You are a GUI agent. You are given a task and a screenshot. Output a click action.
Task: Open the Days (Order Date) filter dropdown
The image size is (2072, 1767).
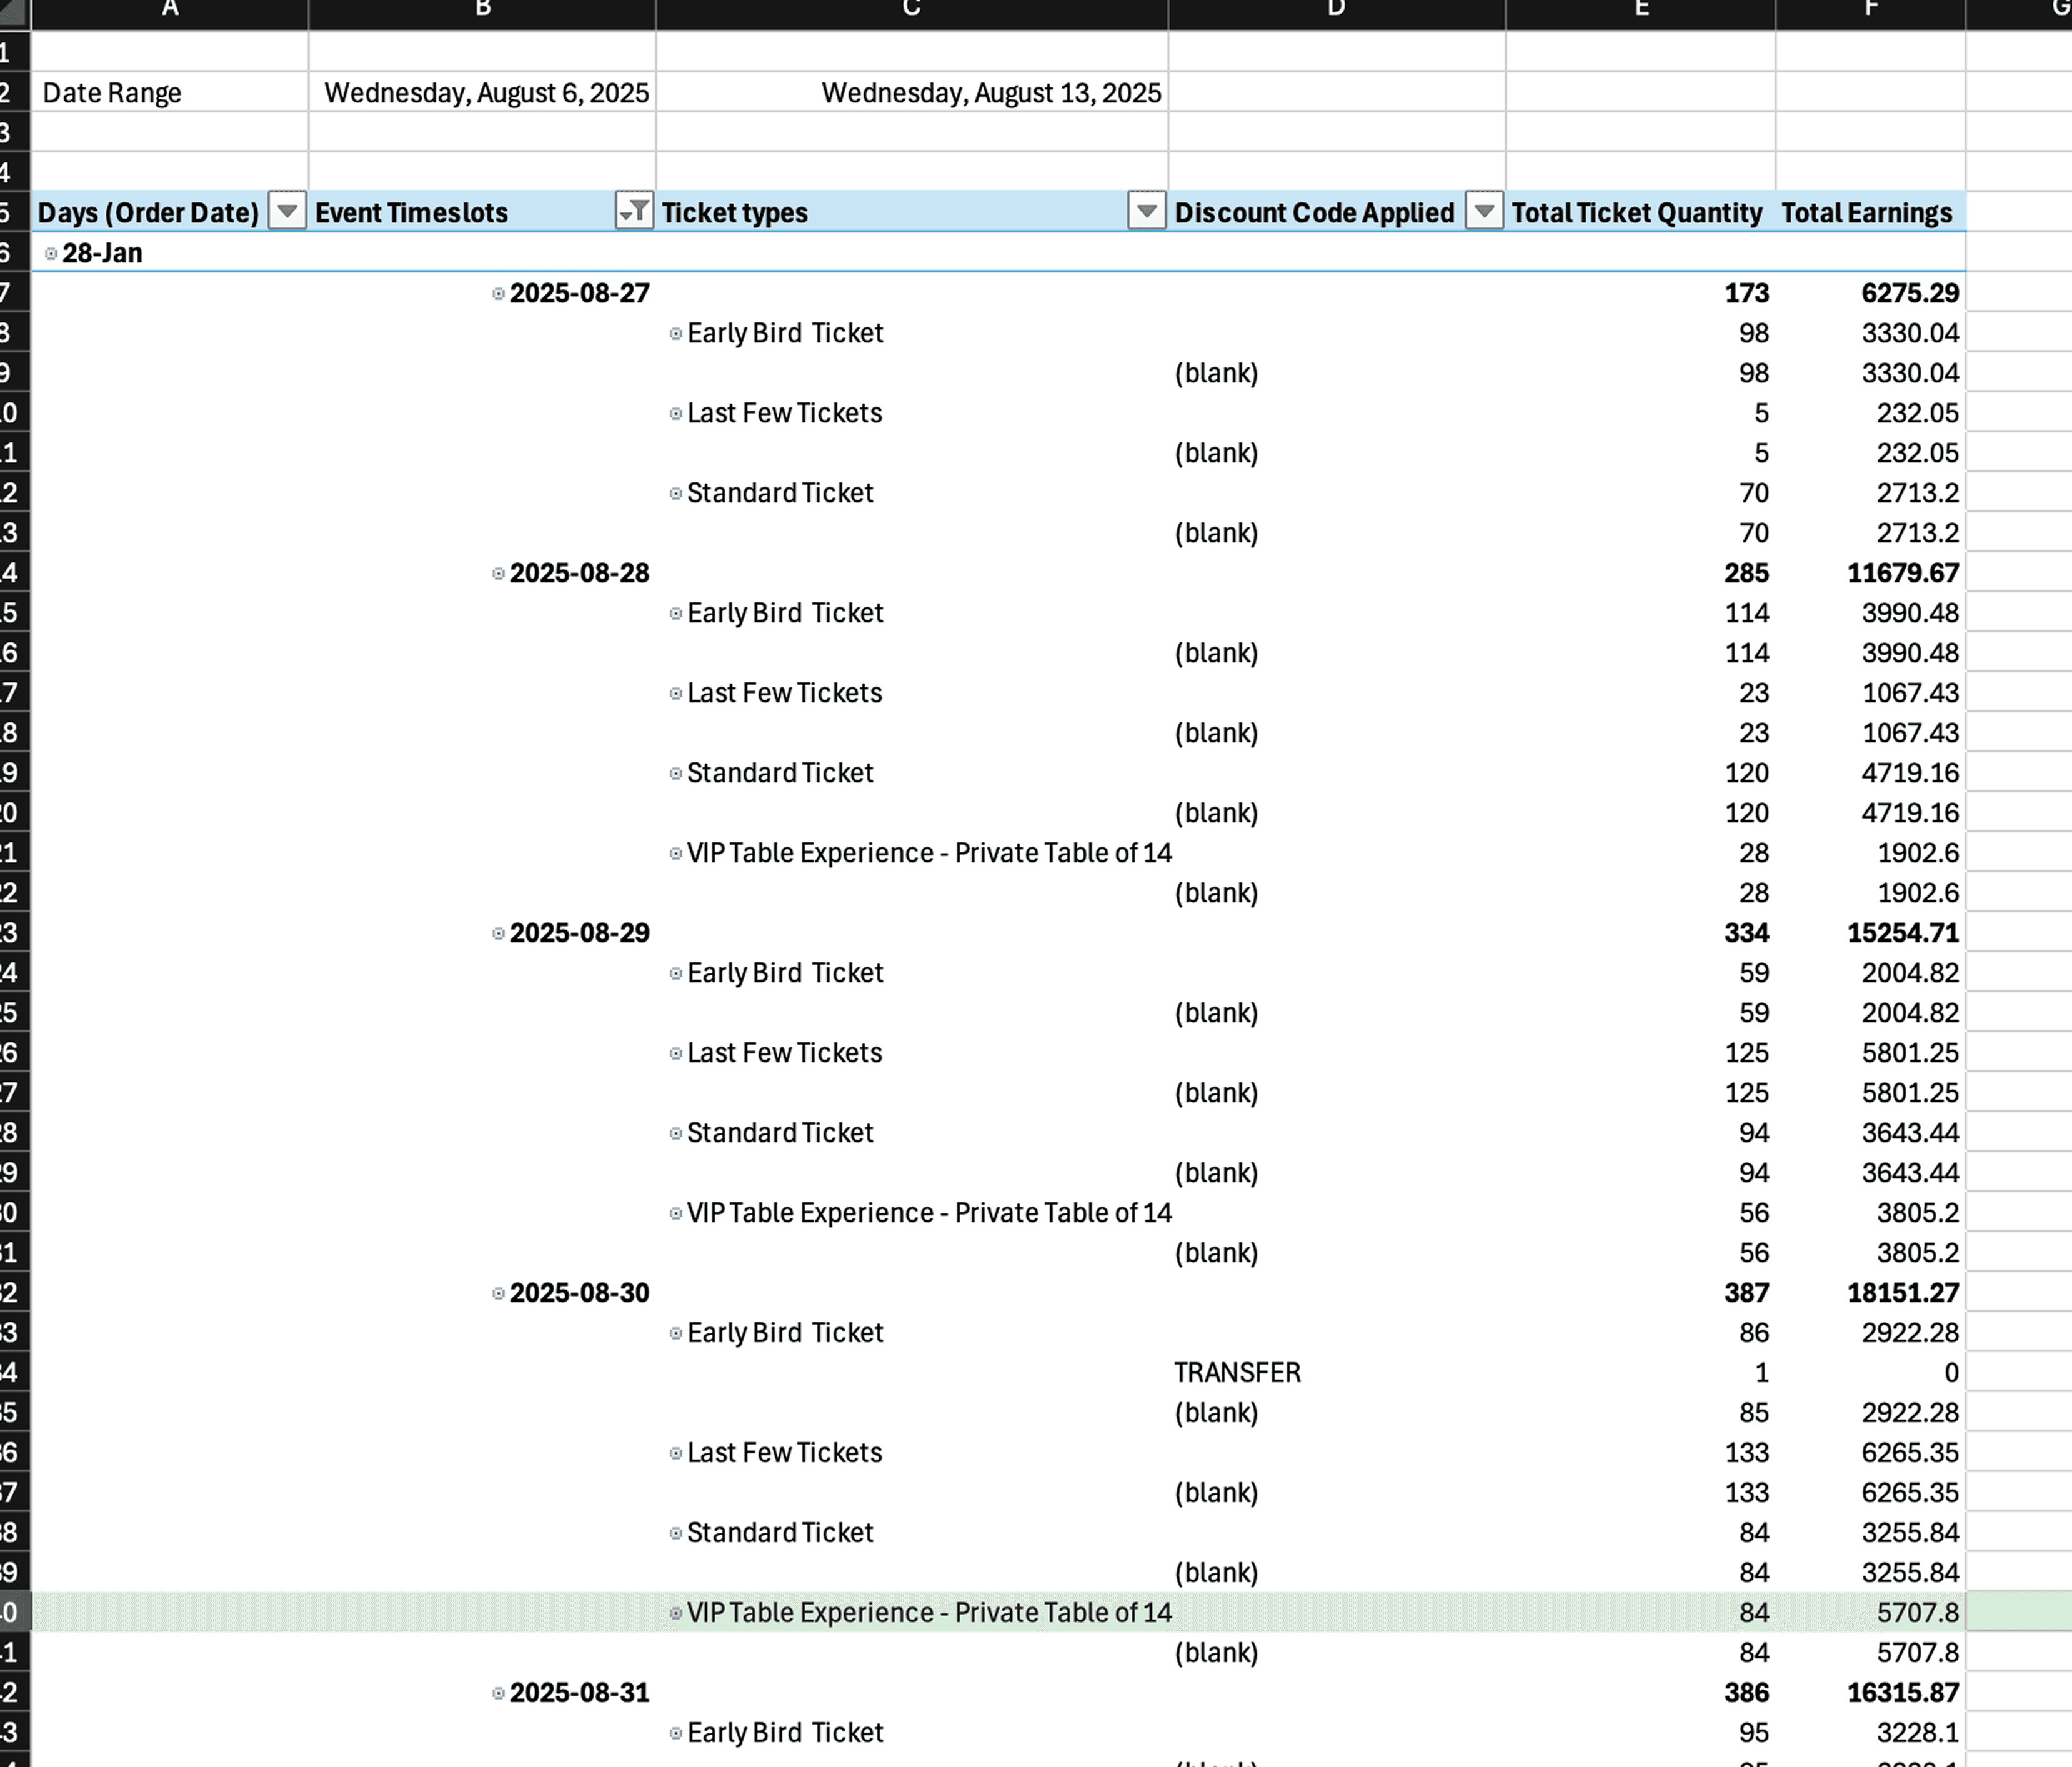pyautogui.click(x=287, y=212)
